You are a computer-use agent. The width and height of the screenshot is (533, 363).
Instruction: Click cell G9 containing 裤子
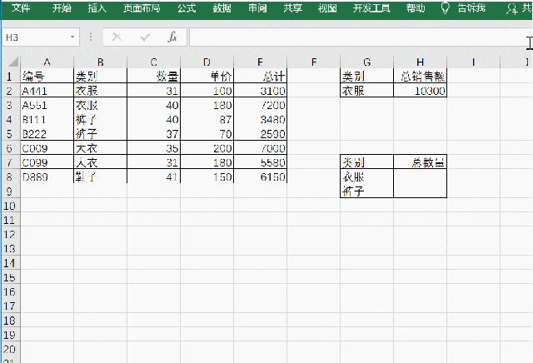tap(367, 191)
